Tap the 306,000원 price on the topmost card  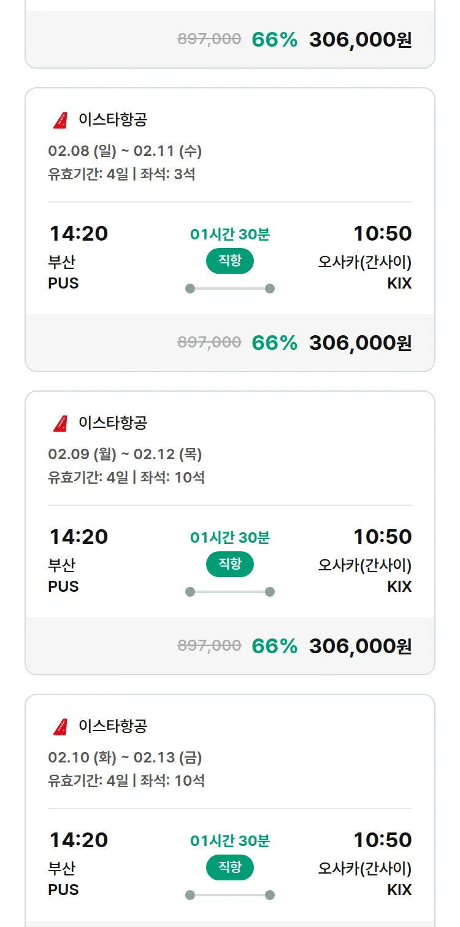[x=360, y=40]
